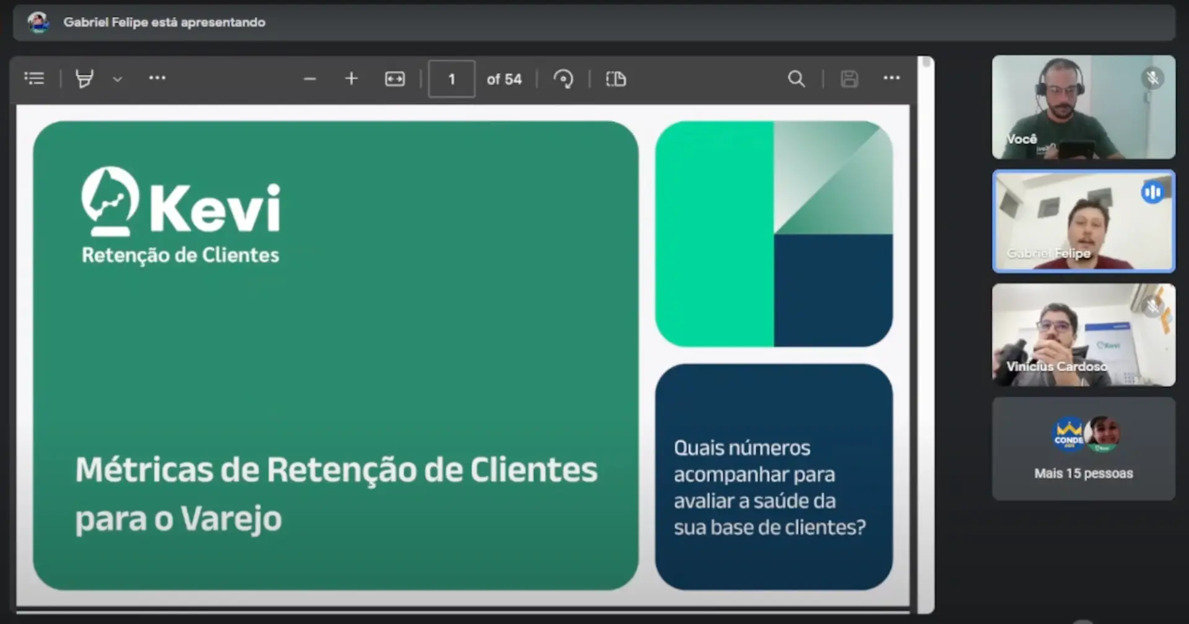1189x624 pixels.
Task: Select Gabriel Felipe's video tile
Action: (1083, 221)
